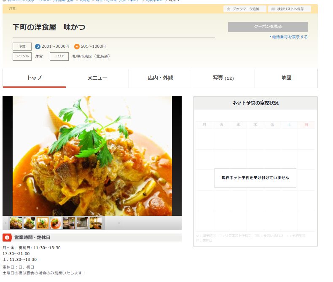Select the seventh interior thumbnail
The height and width of the screenshot is (282, 333).
[x=96, y=223]
